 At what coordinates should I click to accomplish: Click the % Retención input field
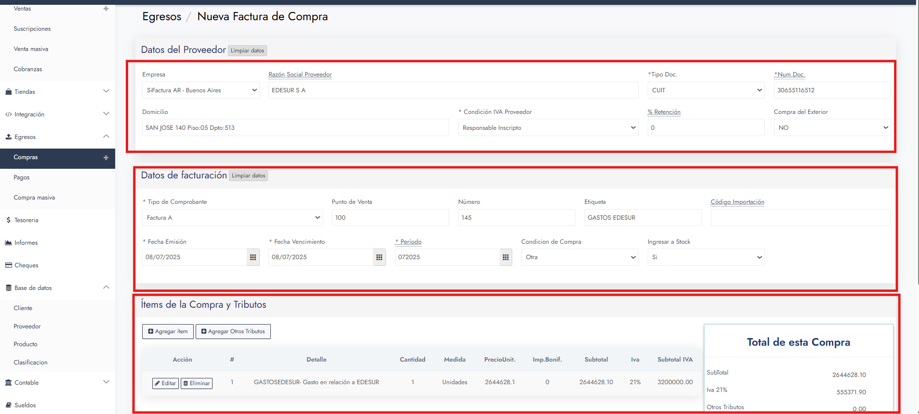[706, 128]
